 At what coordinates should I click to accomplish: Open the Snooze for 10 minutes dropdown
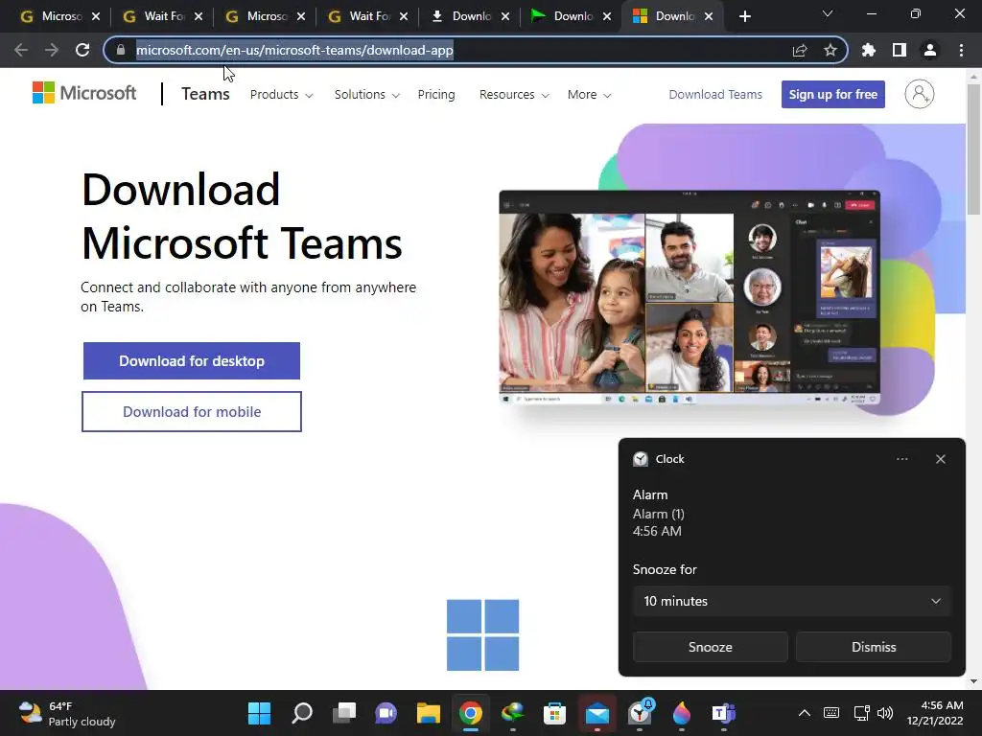click(x=791, y=601)
